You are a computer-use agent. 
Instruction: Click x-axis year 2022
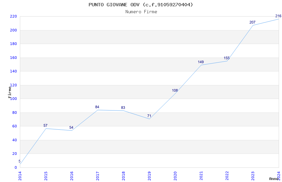point(227,176)
